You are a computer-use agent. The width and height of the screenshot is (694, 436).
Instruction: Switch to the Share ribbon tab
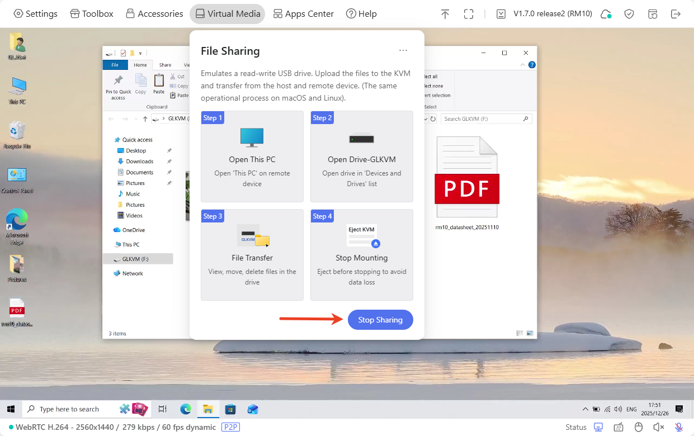point(165,65)
